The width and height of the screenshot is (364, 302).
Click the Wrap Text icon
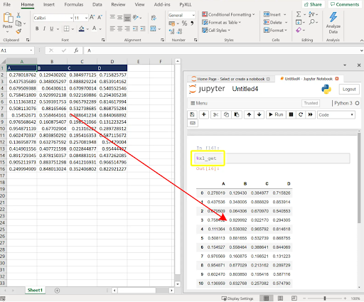154,18
